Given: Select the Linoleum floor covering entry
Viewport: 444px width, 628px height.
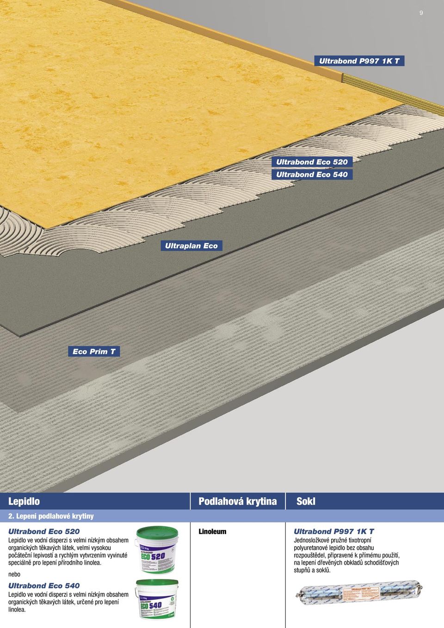Looking at the screenshot, I should pyautogui.click(x=213, y=532).
